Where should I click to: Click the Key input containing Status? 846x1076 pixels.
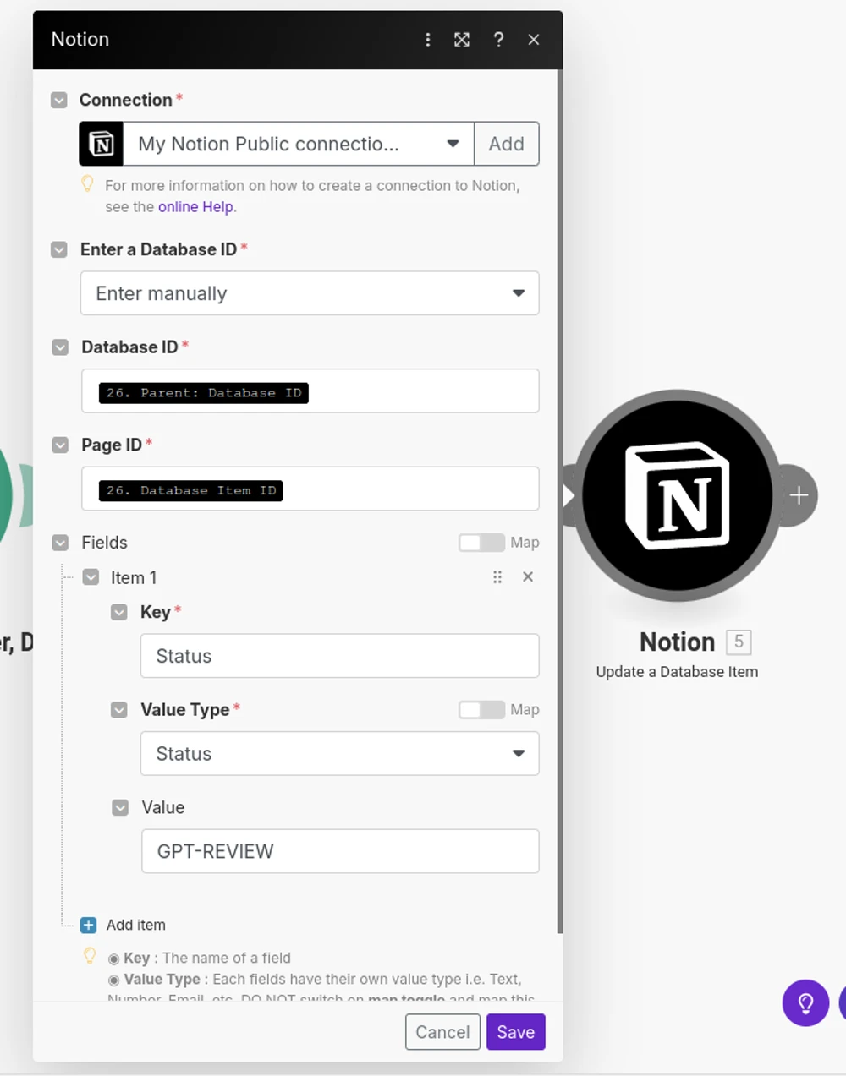(339, 656)
